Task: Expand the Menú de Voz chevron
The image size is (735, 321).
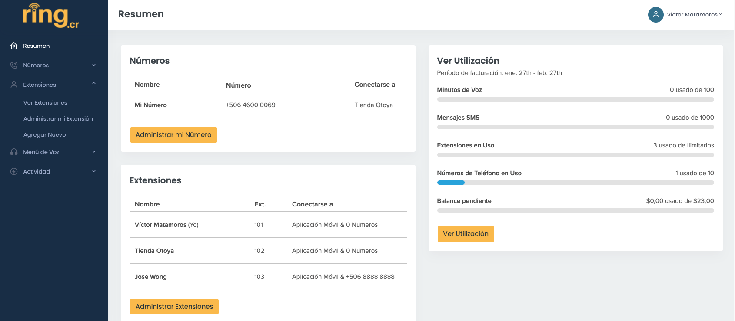Action: click(x=94, y=152)
